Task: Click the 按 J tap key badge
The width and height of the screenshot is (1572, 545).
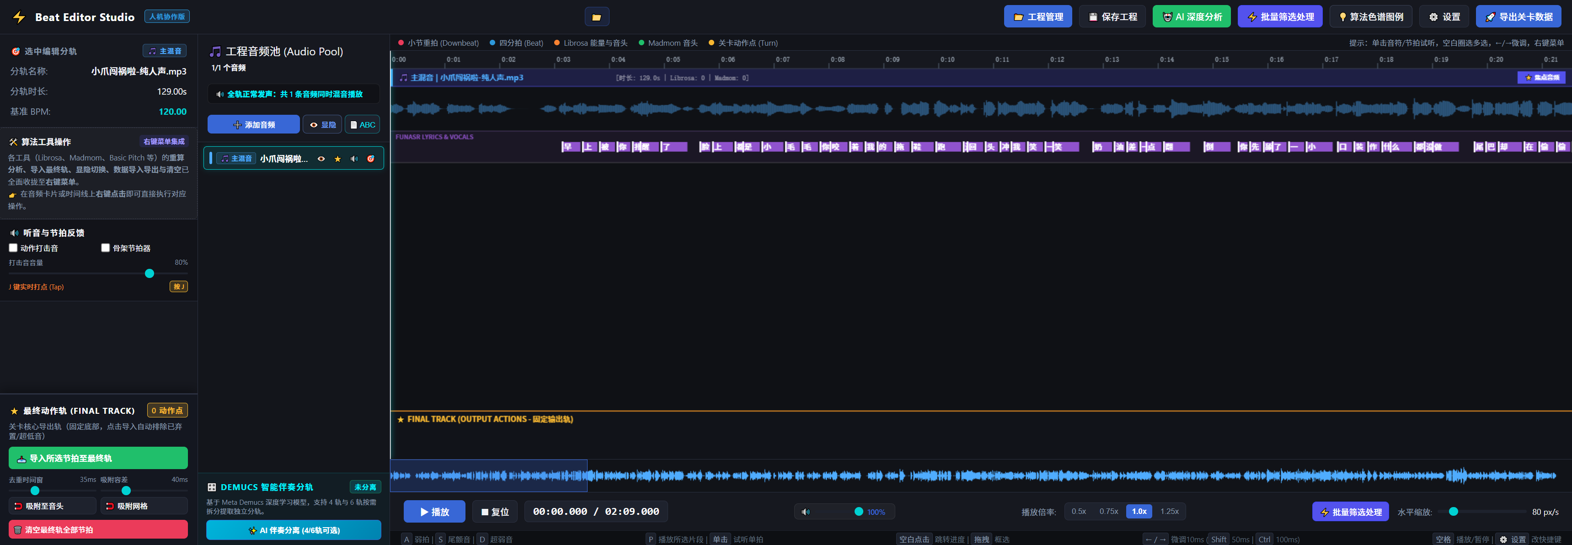Action: 179,287
